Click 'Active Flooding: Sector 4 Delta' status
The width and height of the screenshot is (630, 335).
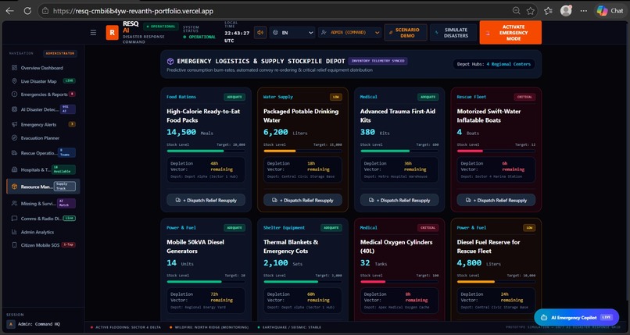click(x=126, y=327)
